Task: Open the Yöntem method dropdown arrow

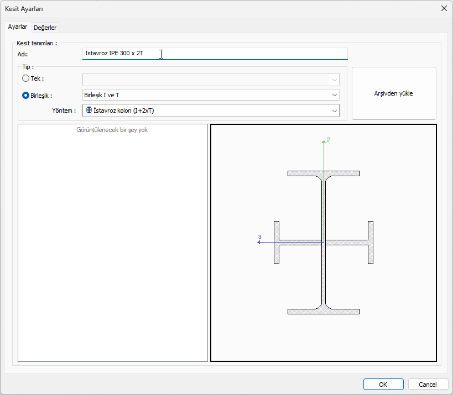Action: point(335,111)
